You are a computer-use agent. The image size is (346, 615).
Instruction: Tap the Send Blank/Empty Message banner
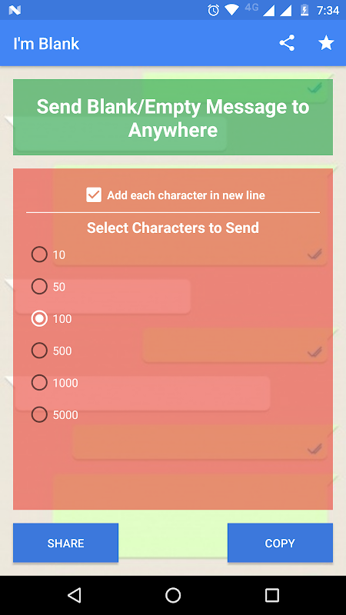click(173, 118)
